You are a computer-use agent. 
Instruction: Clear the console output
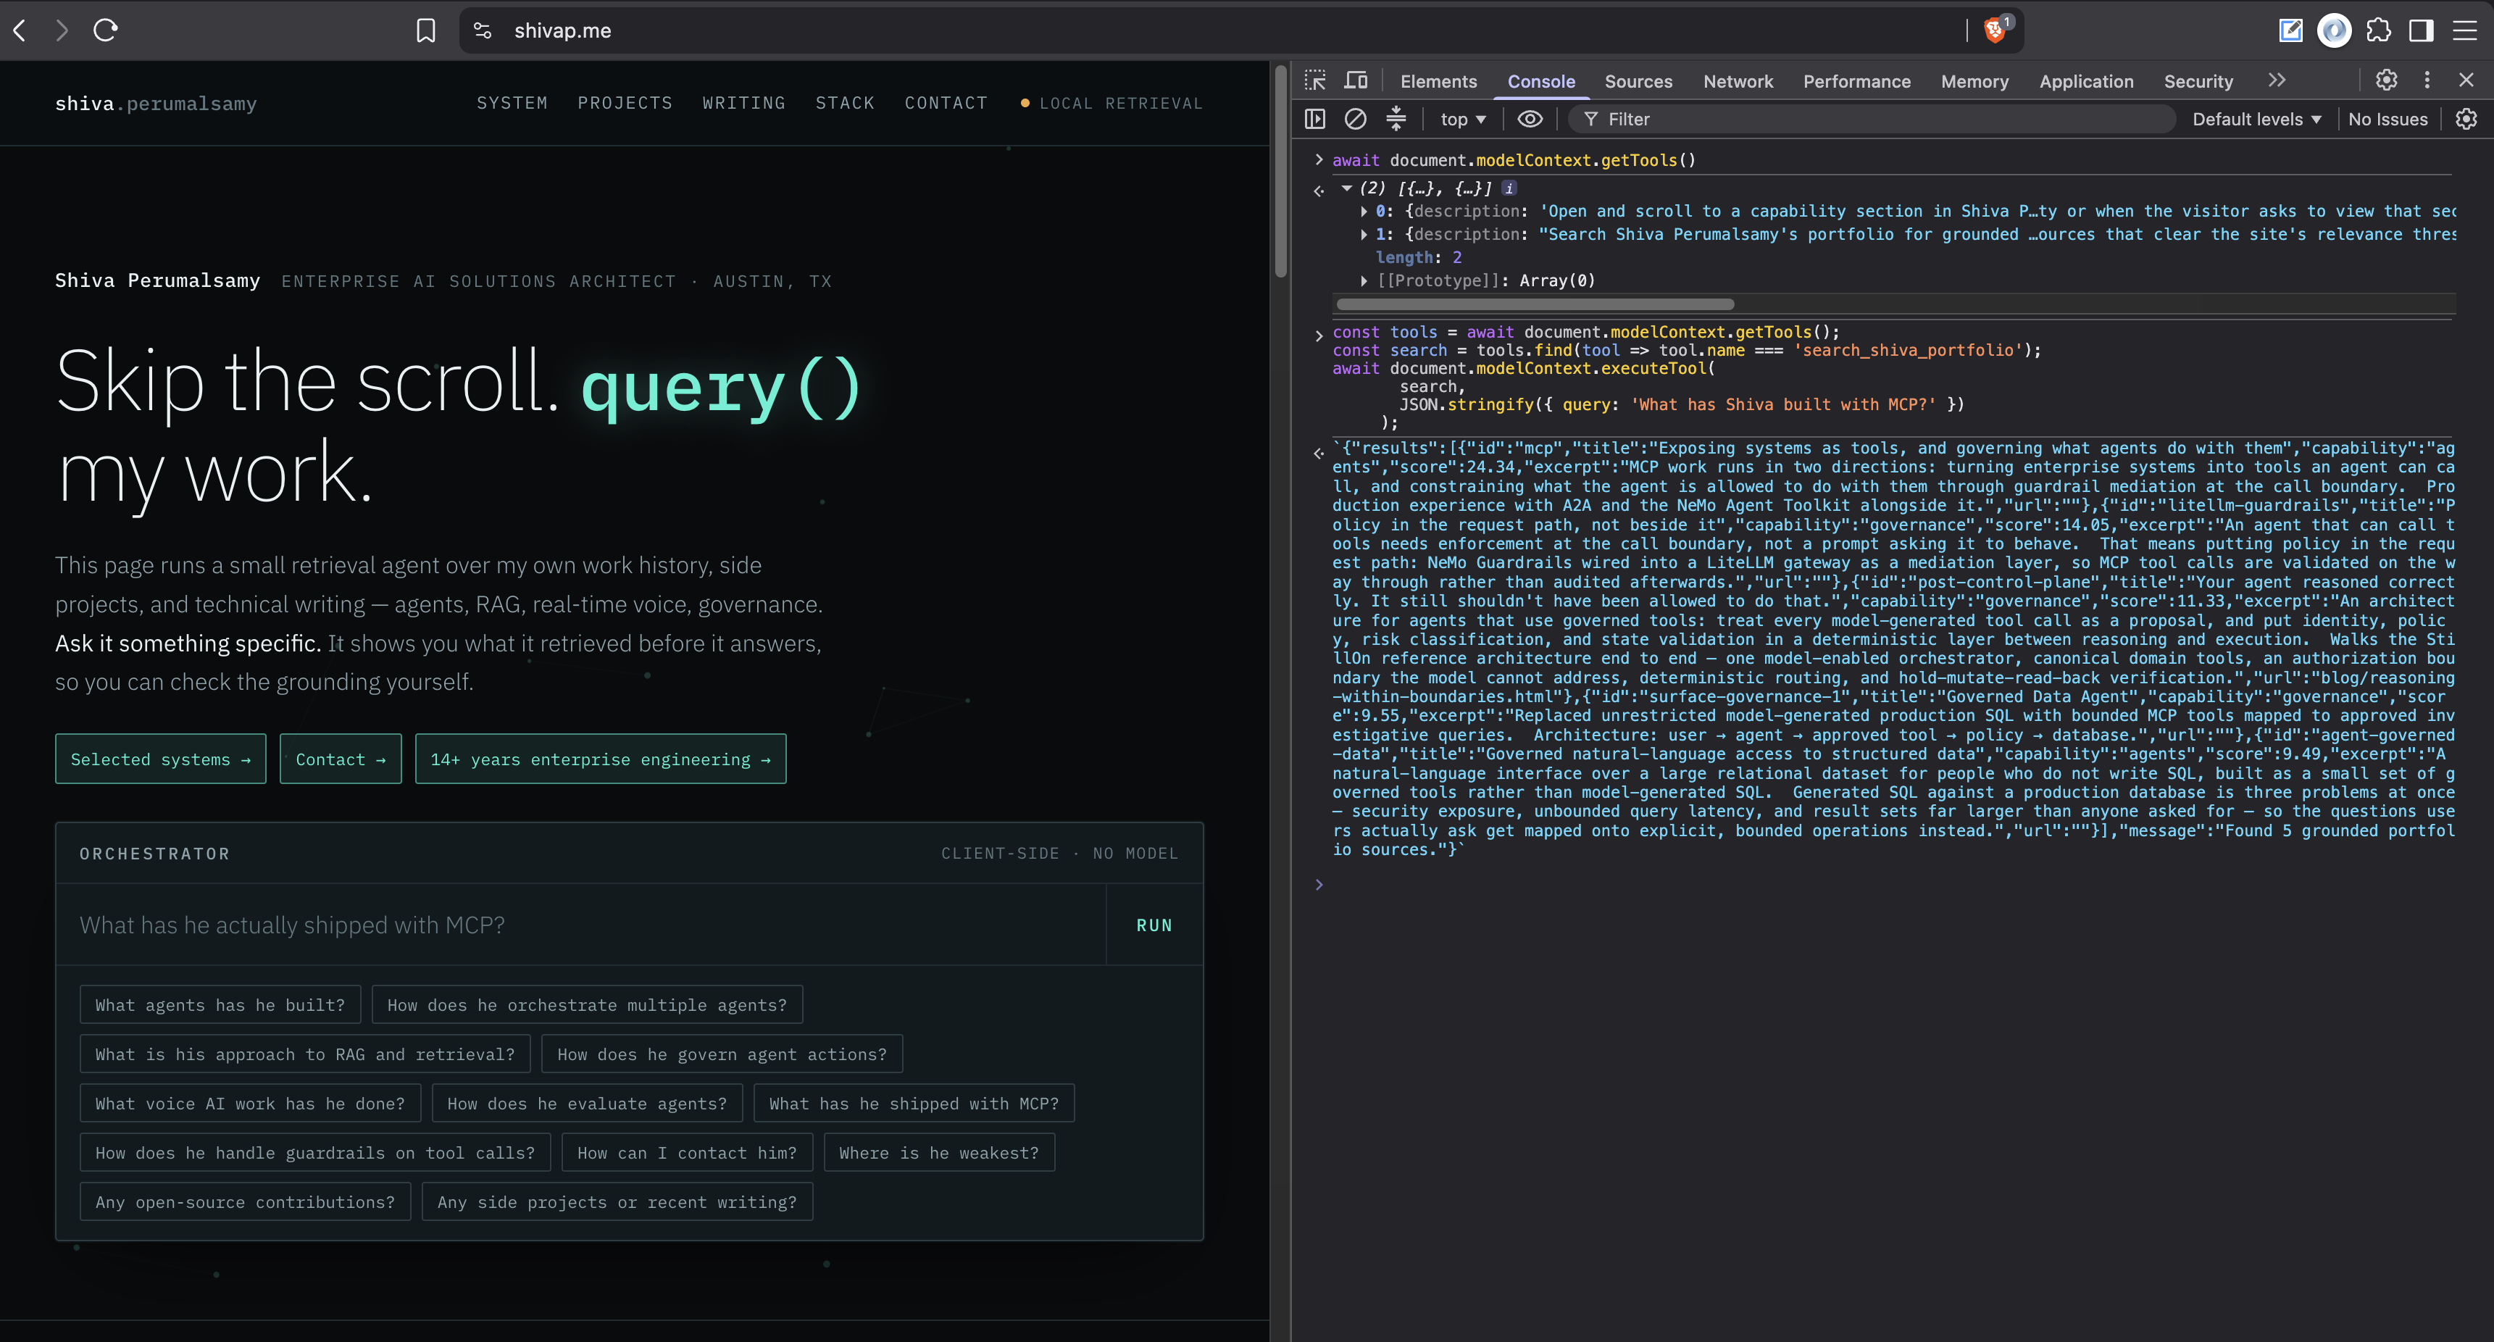click(1356, 119)
